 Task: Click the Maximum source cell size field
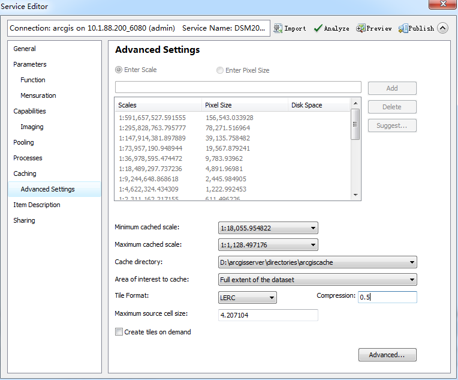268,315
